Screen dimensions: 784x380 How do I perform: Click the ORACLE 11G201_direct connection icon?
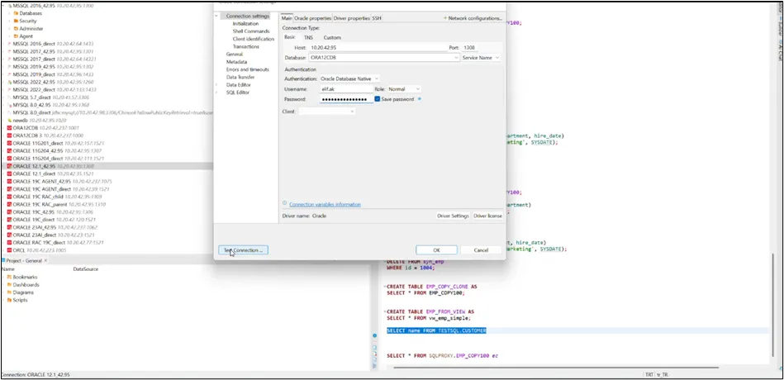(9, 143)
